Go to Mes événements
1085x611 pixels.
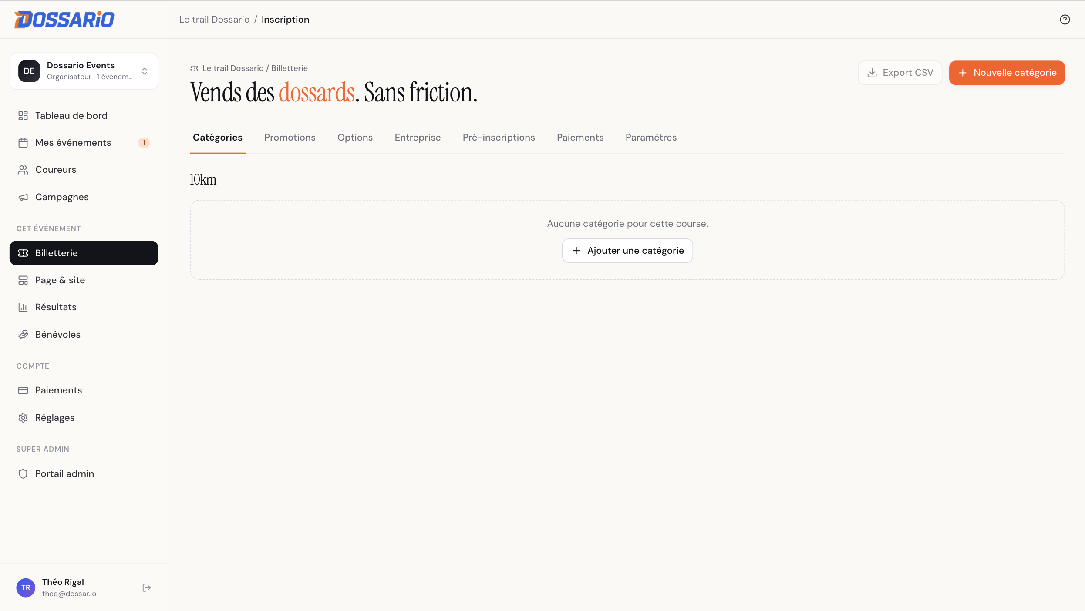[x=84, y=143]
